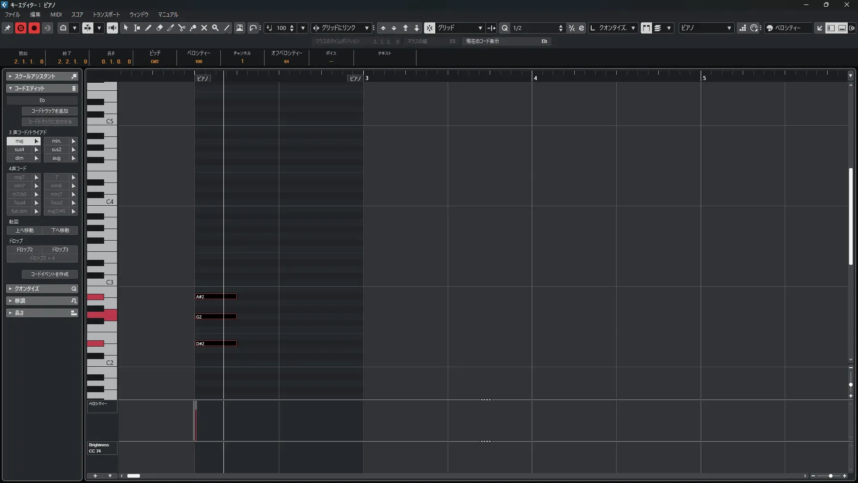Select the Zoom magnifier tool
The width and height of the screenshot is (858, 483).
pyautogui.click(x=215, y=28)
